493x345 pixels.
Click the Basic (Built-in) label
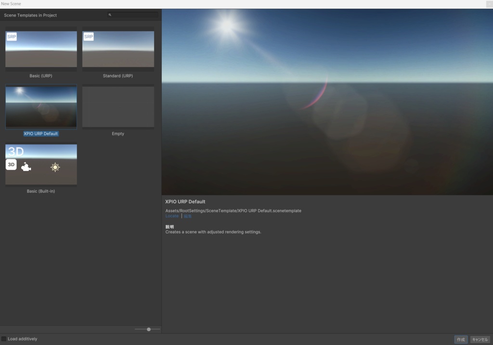[41, 191]
